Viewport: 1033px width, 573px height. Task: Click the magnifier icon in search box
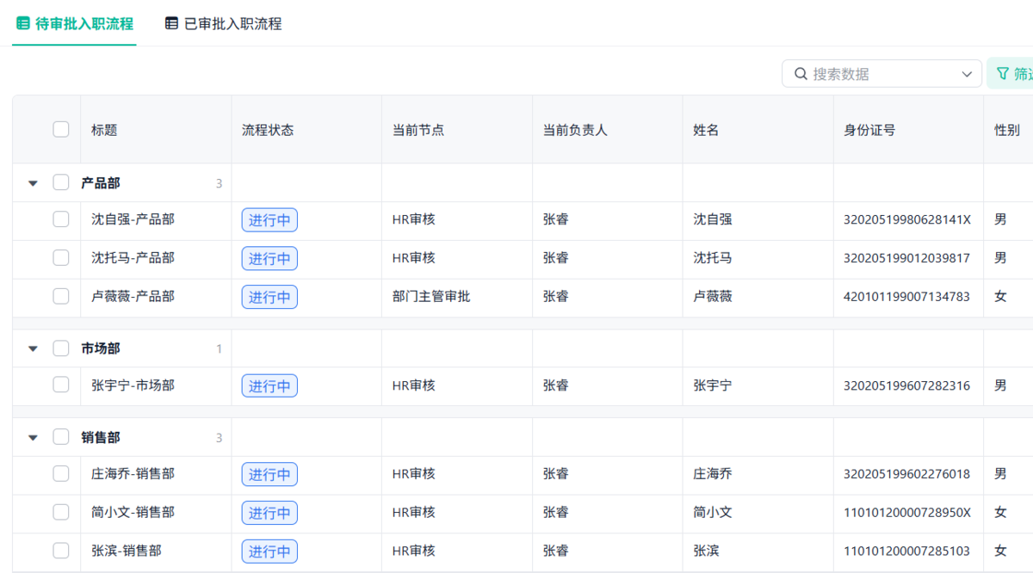click(x=801, y=74)
